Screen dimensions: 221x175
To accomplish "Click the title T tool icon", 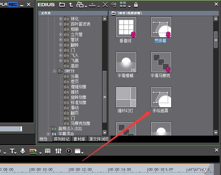I will [x=12, y=151].
